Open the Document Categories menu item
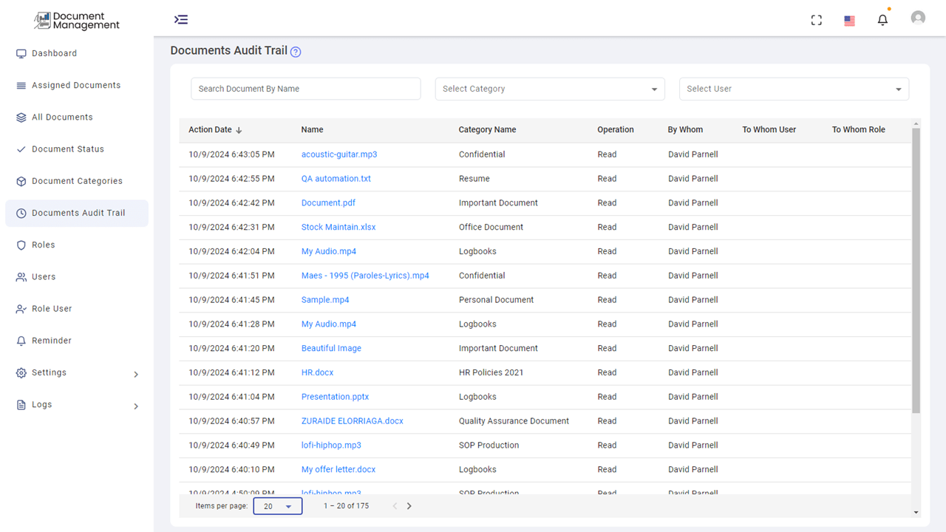Viewport: 946px width, 532px height. pos(77,181)
